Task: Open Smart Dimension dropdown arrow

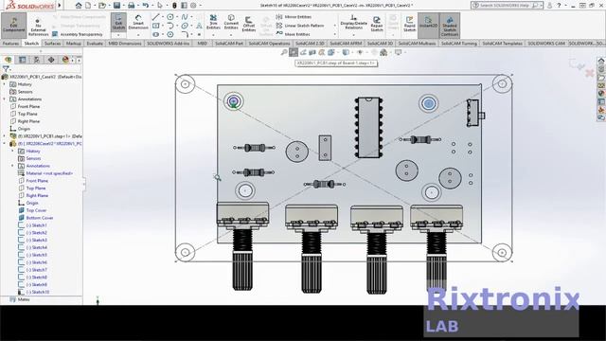Action: [138, 35]
